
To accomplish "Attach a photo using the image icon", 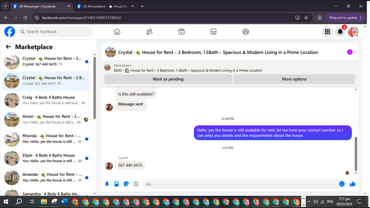I will pyautogui.click(x=116, y=184).
